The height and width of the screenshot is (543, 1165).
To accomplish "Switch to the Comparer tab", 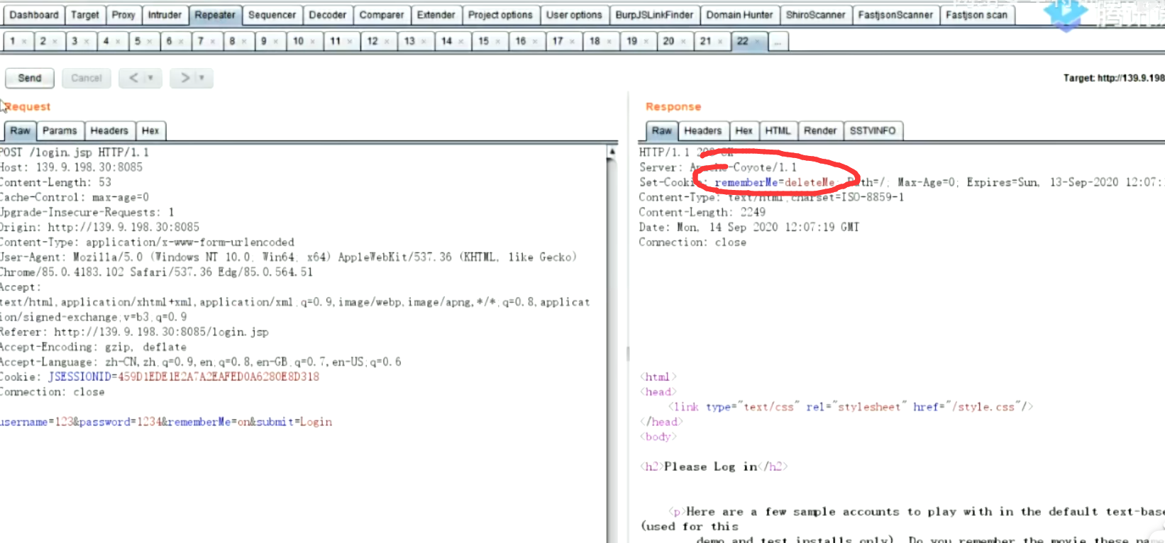I will pyautogui.click(x=382, y=15).
